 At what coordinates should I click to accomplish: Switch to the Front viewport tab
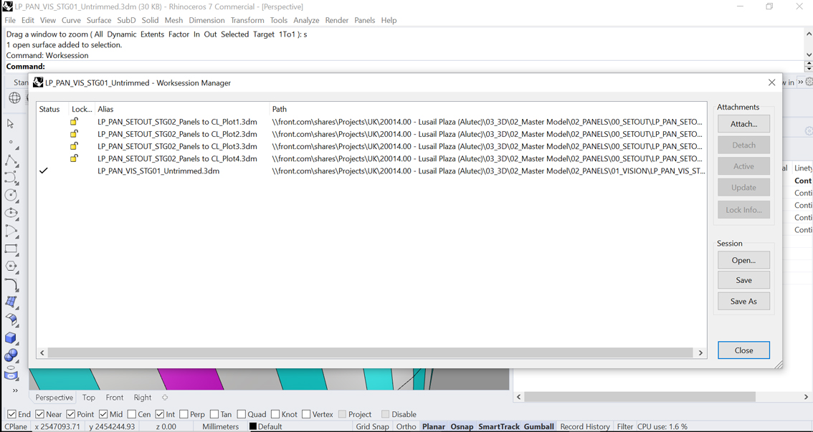(115, 398)
